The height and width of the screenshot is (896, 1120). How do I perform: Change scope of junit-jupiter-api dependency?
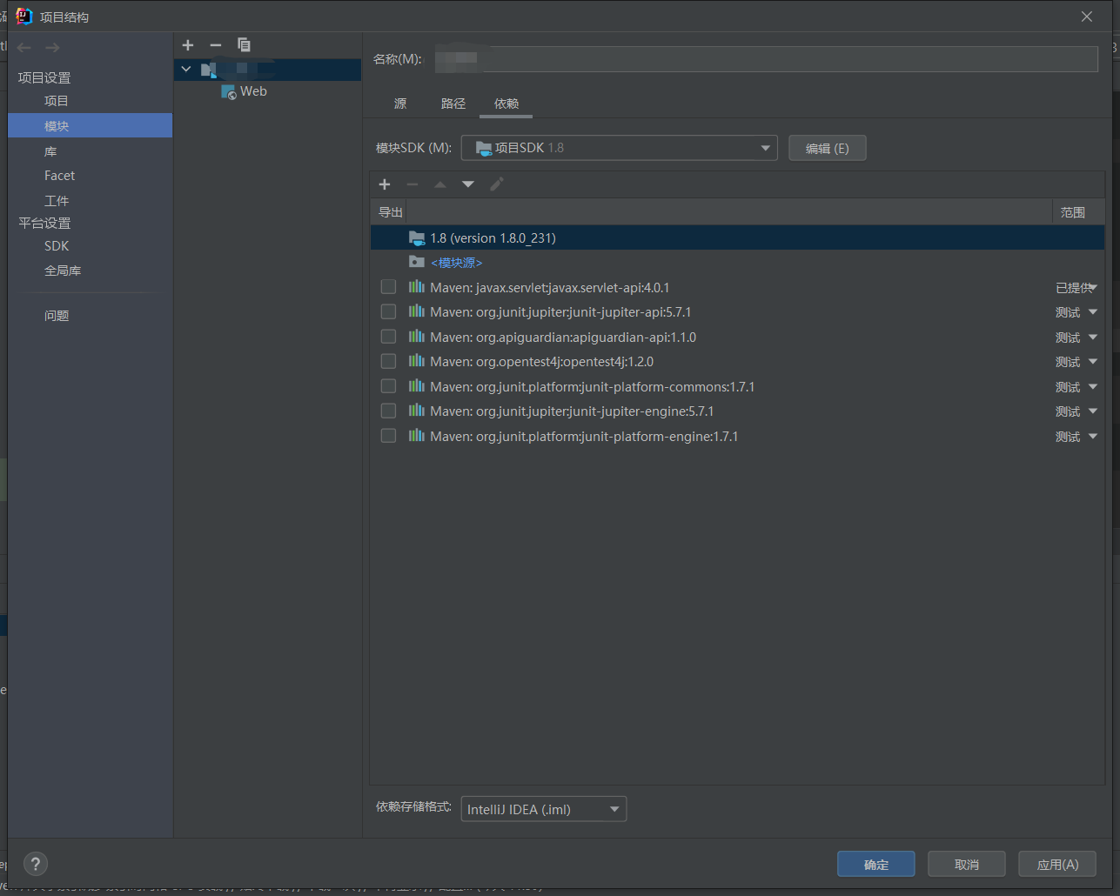point(1077,312)
